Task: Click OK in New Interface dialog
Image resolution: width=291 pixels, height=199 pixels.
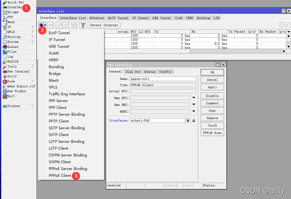Action: [x=212, y=72]
